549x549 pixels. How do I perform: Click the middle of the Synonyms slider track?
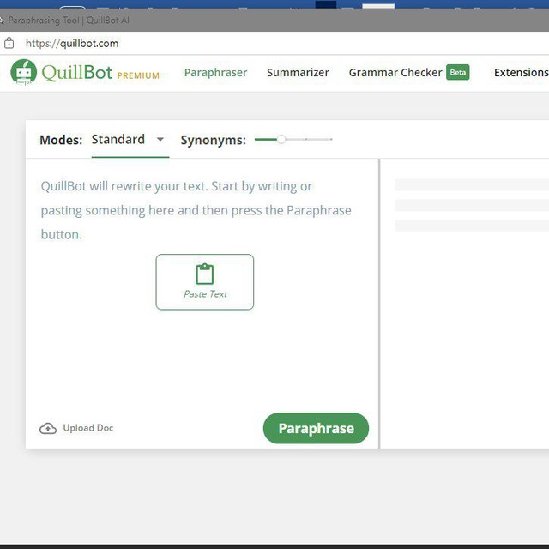(293, 139)
